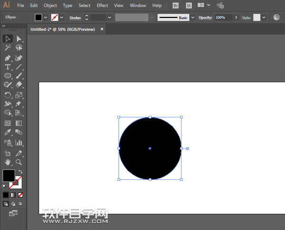Choose the Type tool
285x230 pixels.
pos(8,67)
